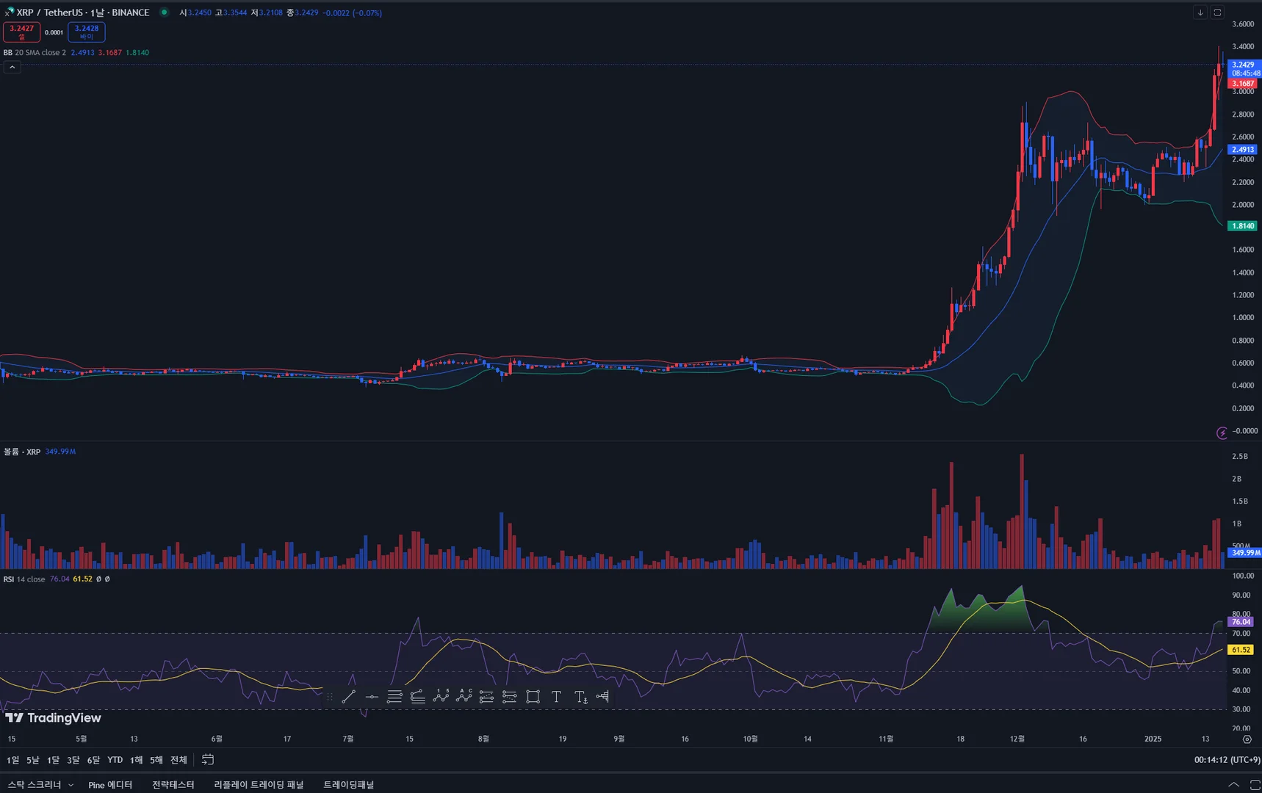Viewport: 1262px width, 793px height.
Task: Click the red 셀 button at 3.2427
Action: pos(21,32)
